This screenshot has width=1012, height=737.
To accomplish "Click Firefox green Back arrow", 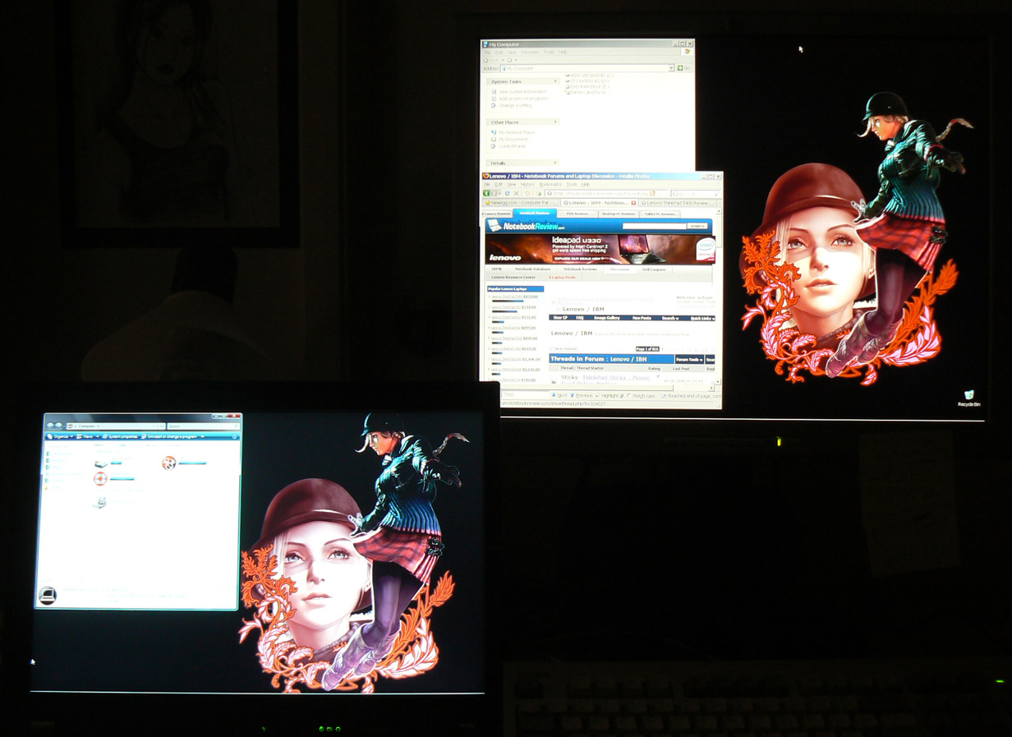I will 486,193.
